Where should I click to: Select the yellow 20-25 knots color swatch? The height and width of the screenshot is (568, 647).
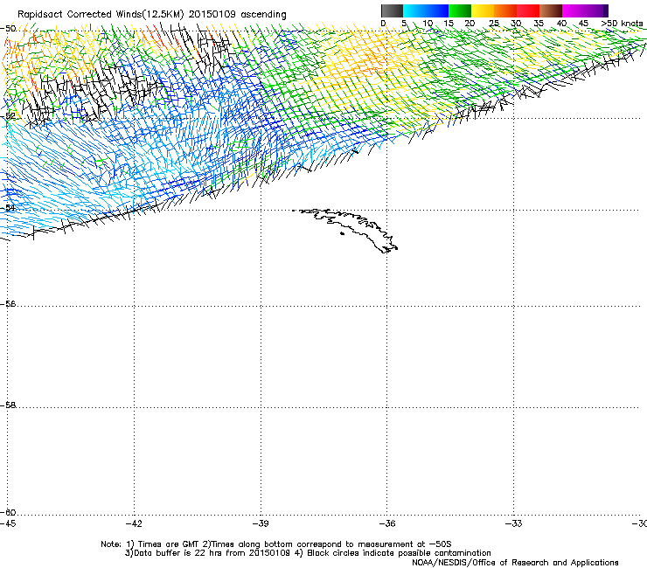(483, 10)
